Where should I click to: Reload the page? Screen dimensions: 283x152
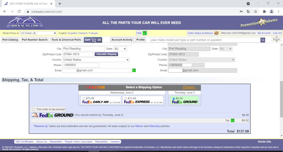pyautogui.click(x=19, y=11)
